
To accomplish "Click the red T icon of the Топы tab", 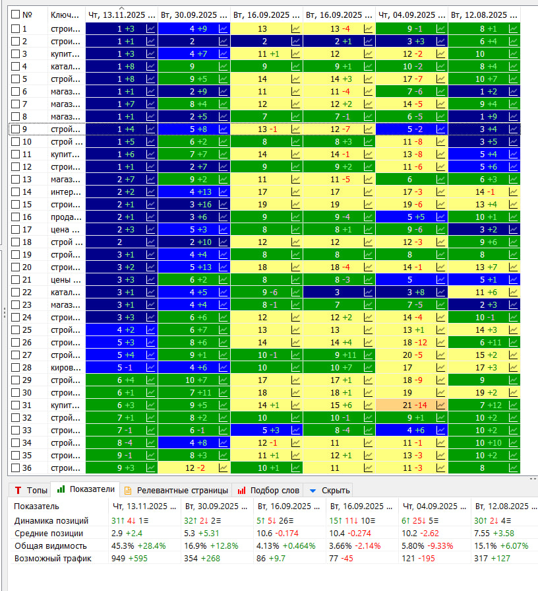I will point(18,491).
